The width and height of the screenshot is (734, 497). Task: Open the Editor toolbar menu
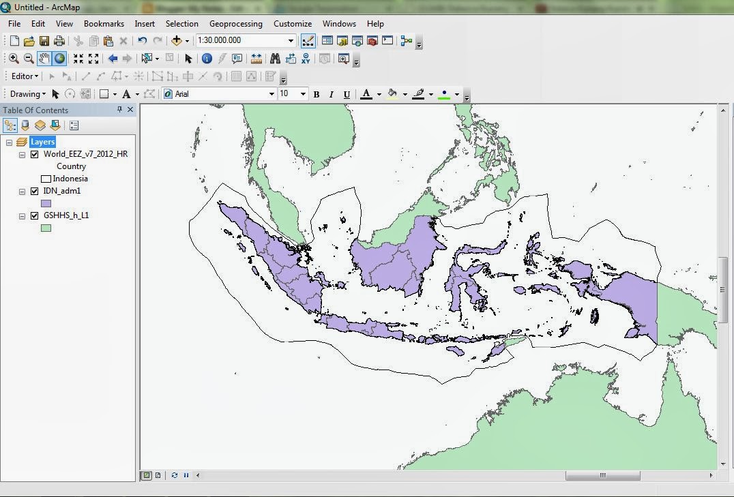point(23,76)
